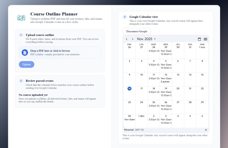This screenshot has width=228, height=148.
Task: Click the blue PDF document icon
Action: (x=25, y=52)
